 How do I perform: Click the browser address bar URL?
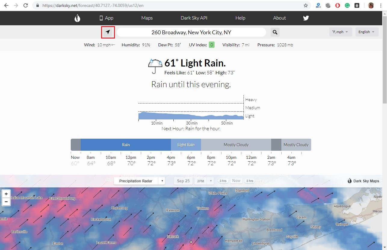pyautogui.click(x=93, y=5)
